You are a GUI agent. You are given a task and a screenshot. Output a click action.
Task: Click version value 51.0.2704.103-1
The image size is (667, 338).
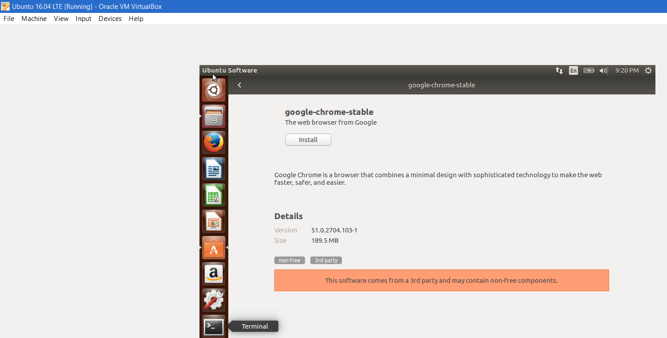click(x=334, y=230)
